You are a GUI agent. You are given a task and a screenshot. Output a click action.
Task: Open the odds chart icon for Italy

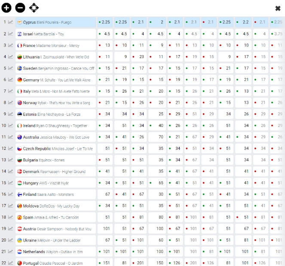pos(11,91)
